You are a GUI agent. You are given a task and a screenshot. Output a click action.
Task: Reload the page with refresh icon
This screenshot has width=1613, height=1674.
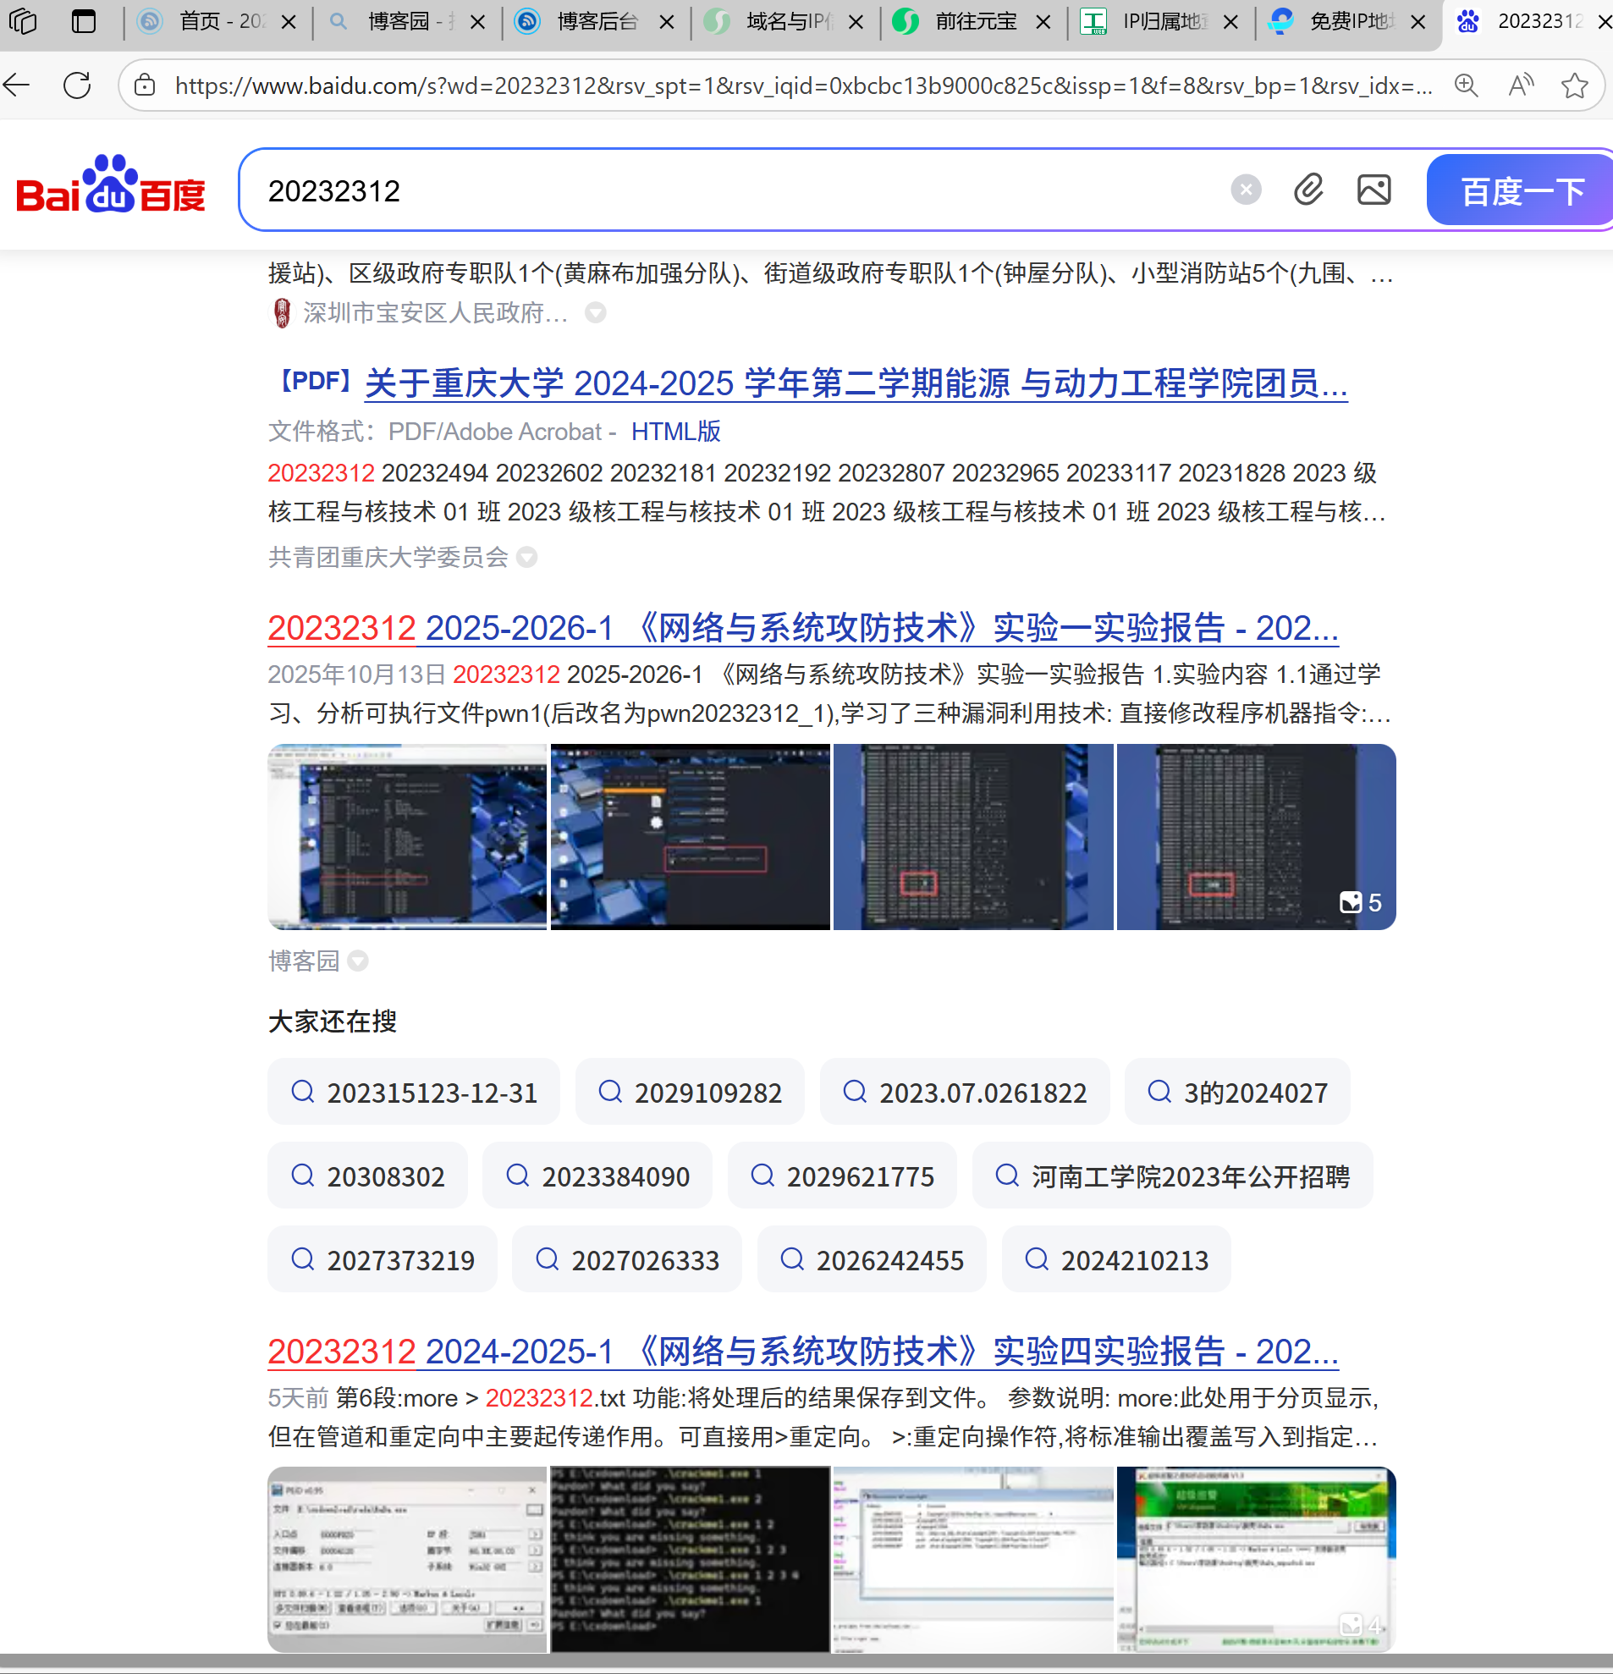click(77, 85)
